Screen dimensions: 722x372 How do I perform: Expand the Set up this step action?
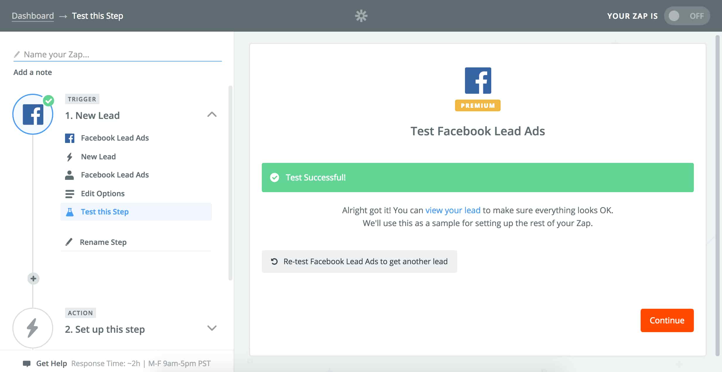point(212,328)
